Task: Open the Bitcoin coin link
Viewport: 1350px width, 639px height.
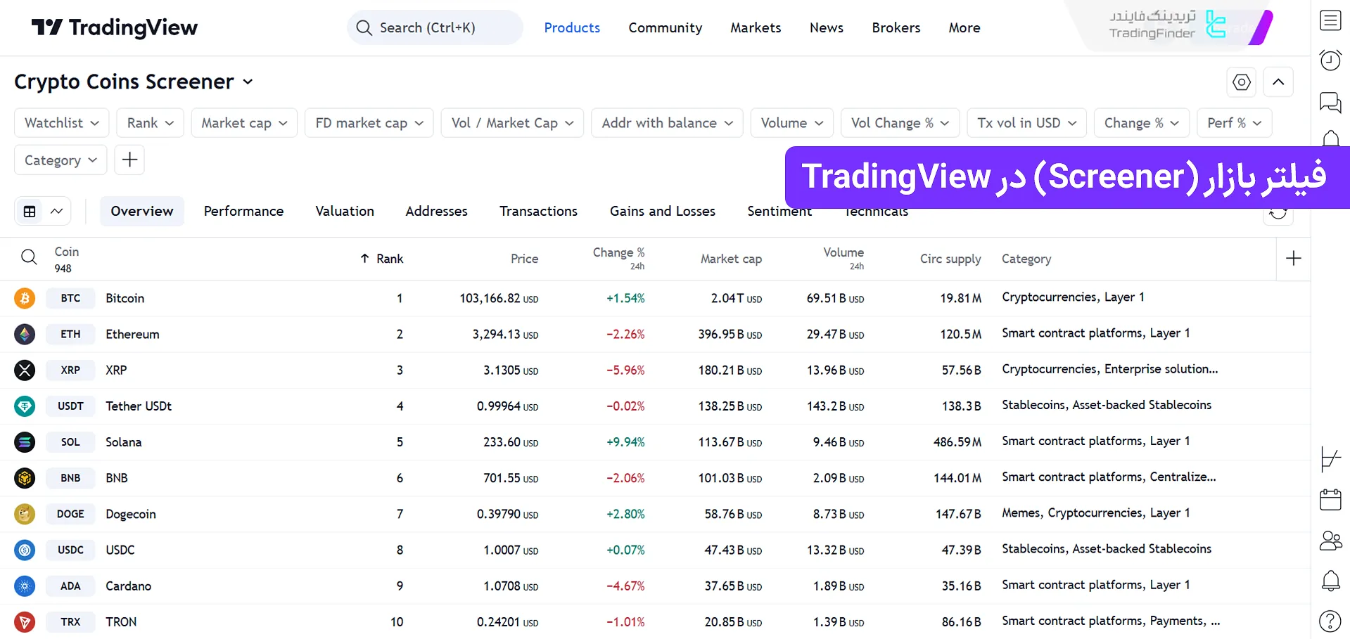Action: pyautogui.click(x=125, y=298)
